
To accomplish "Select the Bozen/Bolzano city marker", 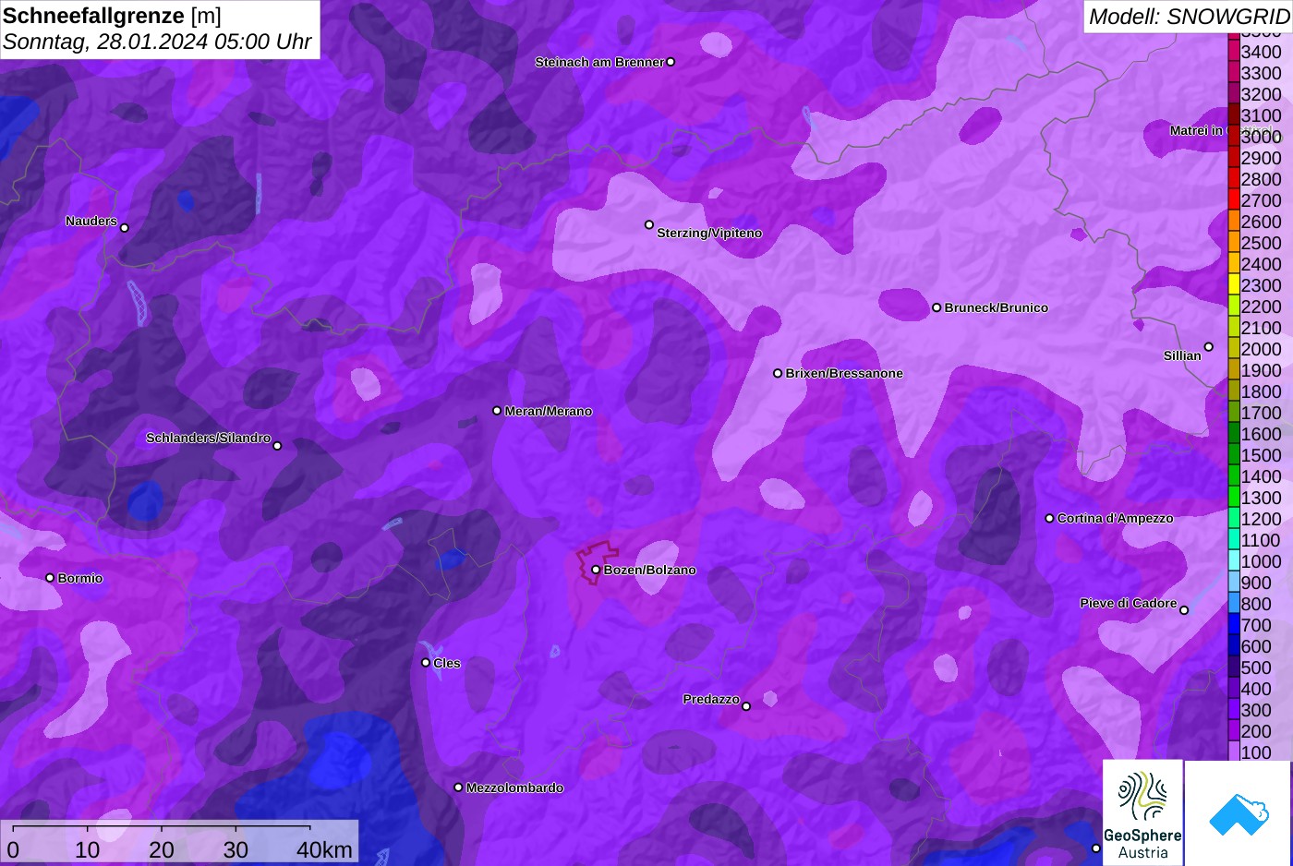I will (x=596, y=570).
